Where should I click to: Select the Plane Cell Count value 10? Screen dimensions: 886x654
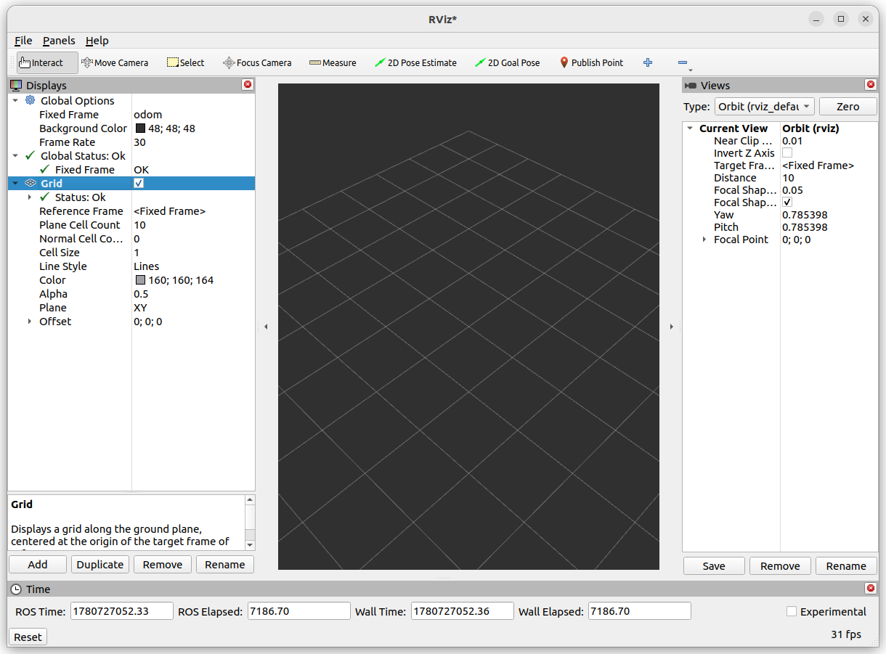pyautogui.click(x=139, y=225)
